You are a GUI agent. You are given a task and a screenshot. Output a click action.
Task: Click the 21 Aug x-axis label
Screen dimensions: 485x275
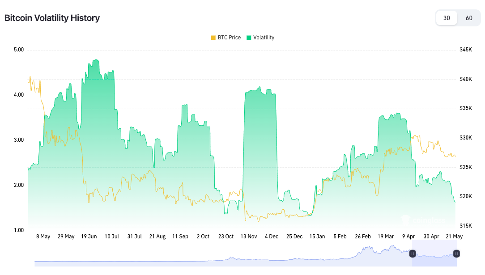(157, 237)
